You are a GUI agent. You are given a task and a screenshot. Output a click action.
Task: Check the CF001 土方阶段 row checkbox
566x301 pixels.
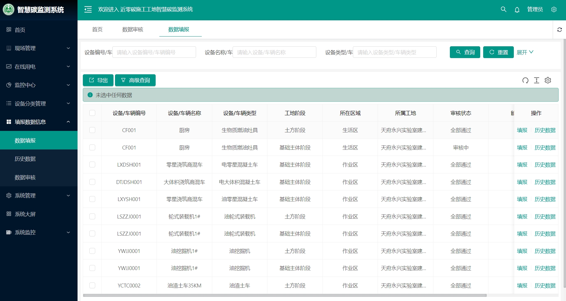pyautogui.click(x=92, y=130)
